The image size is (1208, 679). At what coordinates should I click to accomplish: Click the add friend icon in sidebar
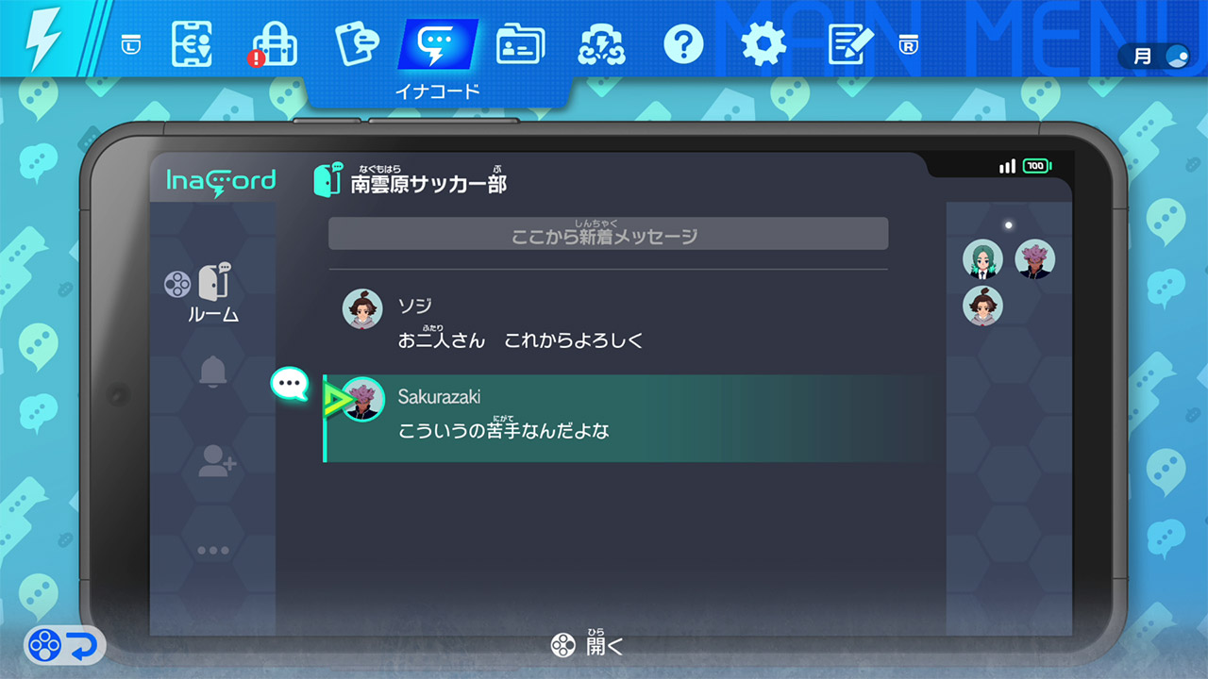point(216,461)
